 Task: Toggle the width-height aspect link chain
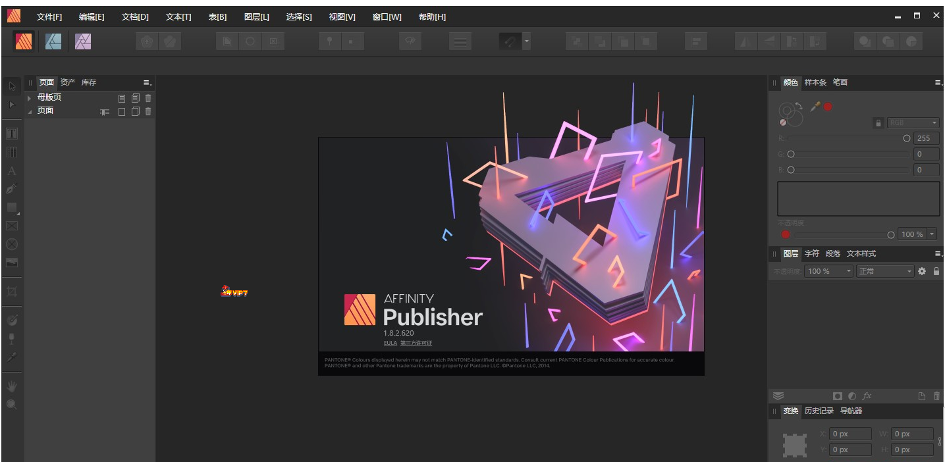tap(940, 442)
